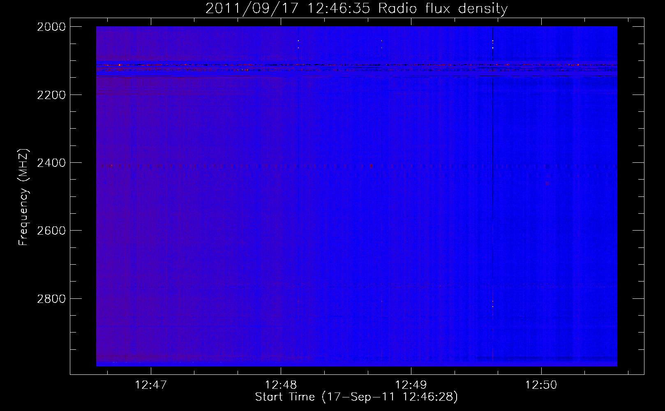This screenshot has width=665, height=411.
Task: Click the 12:47 time axis label
Action: point(151,385)
